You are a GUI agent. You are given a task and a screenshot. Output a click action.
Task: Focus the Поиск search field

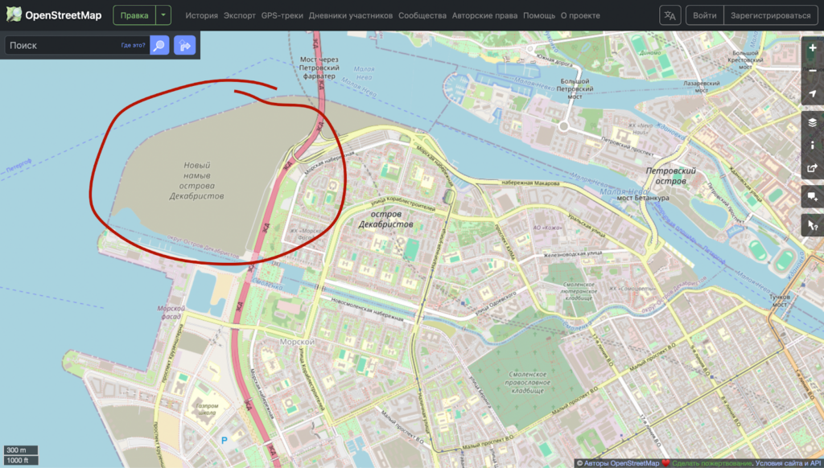click(60, 46)
